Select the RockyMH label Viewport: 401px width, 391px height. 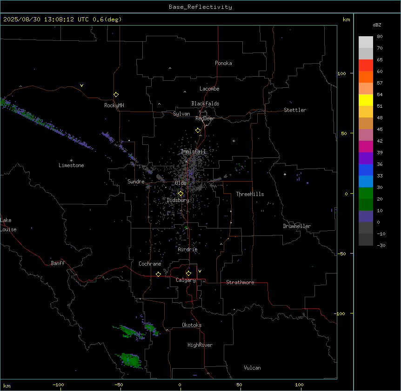[x=114, y=105]
